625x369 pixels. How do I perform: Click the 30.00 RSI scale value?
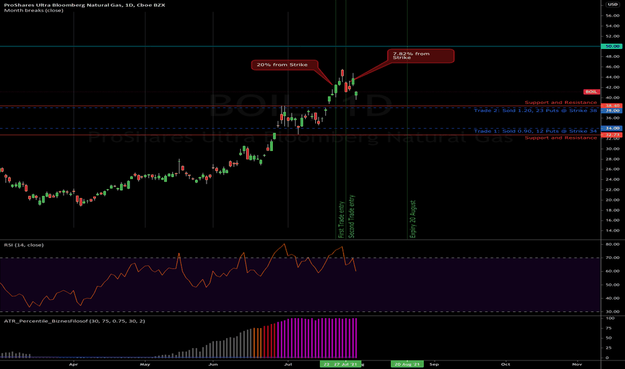(613, 311)
